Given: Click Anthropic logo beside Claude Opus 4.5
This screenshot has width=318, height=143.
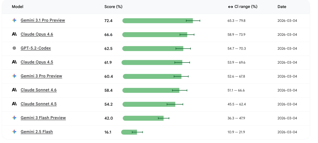Looking at the screenshot, I should pos(14,62).
